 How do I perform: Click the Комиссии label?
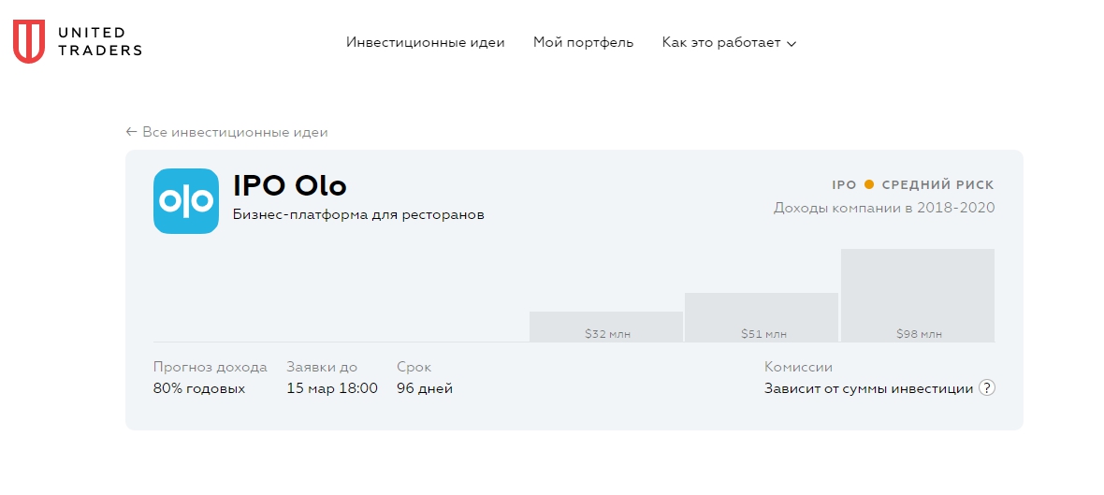point(798,368)
